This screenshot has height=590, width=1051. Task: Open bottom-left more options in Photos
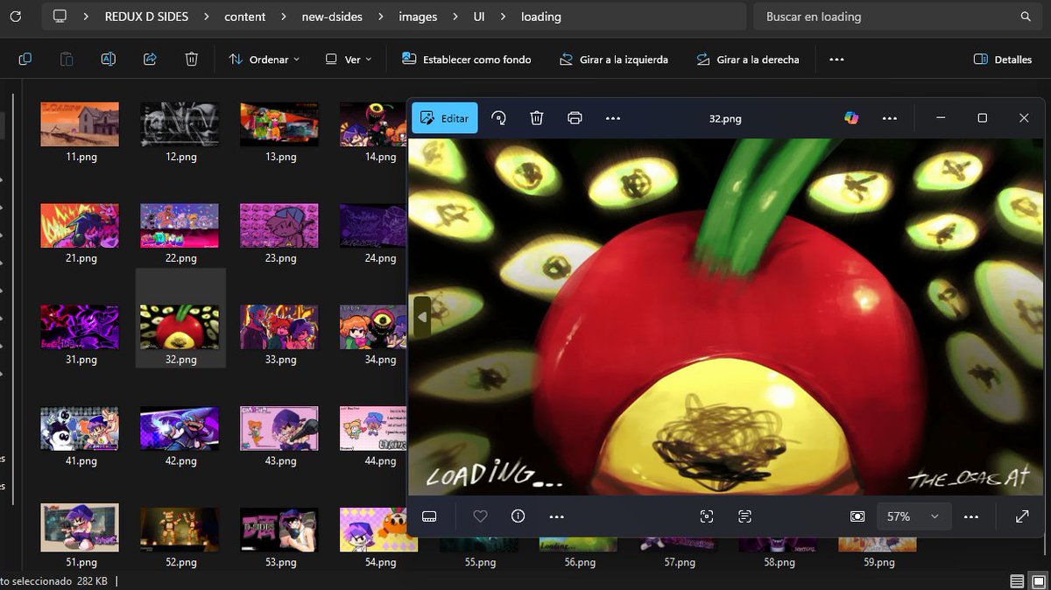(x=556, y=516)
